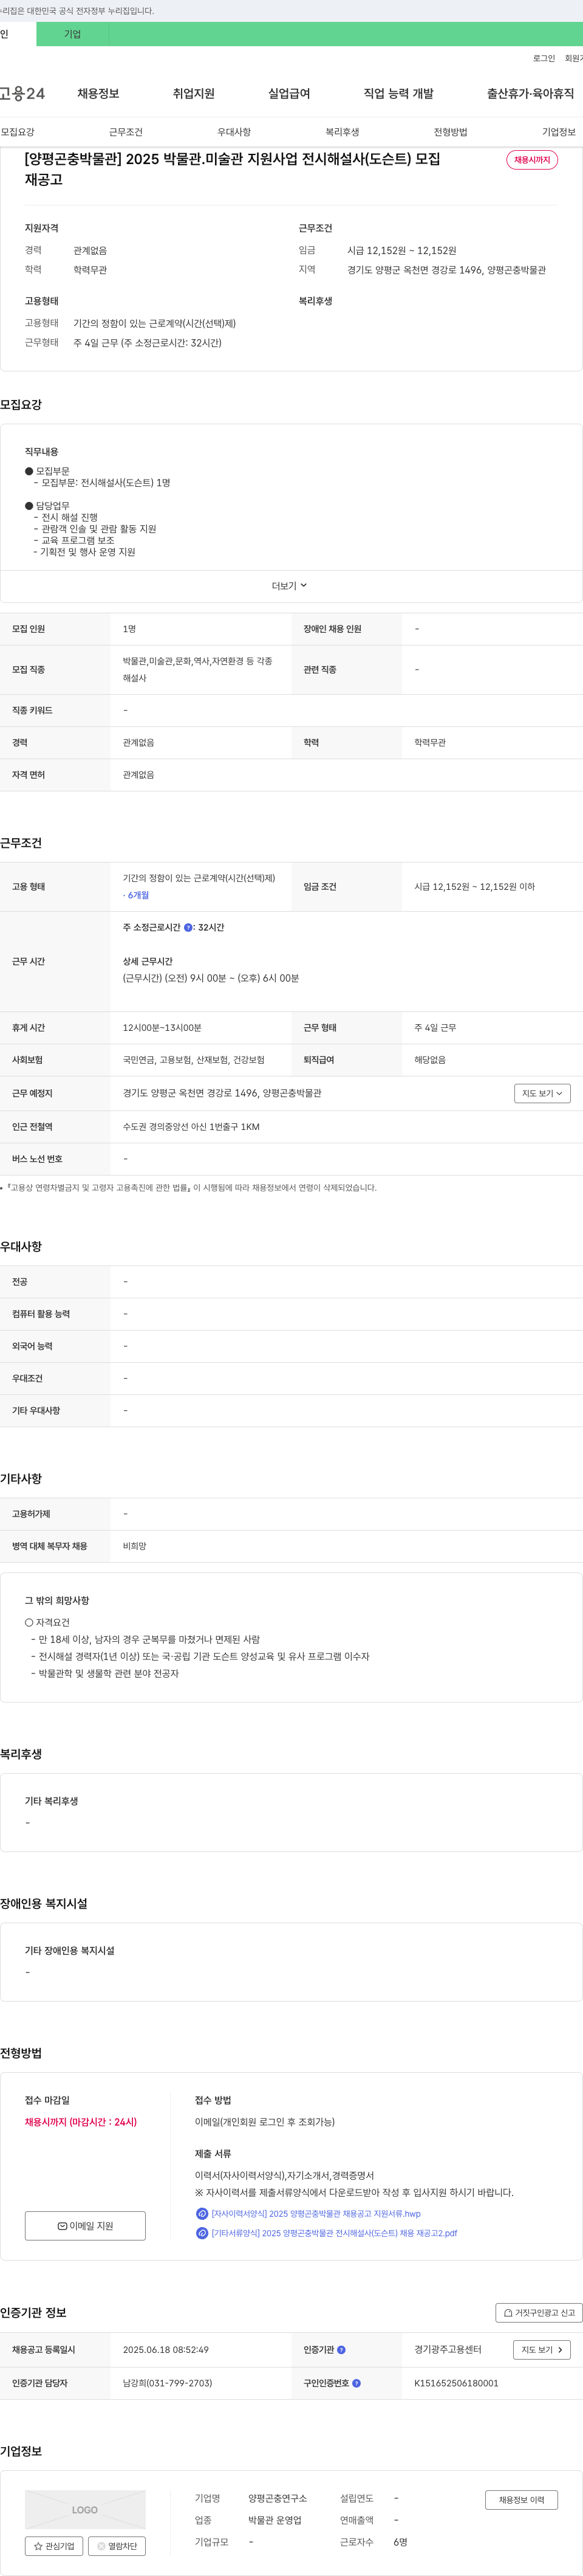
Task: Open 지도 보기 for 경기광주고용센터
Action: point(542,2350)
